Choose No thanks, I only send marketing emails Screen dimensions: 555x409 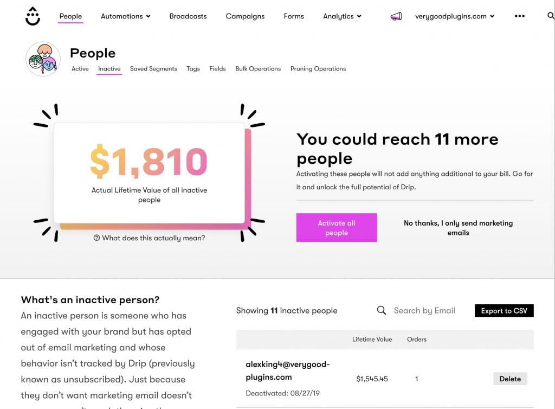(458, 228)
